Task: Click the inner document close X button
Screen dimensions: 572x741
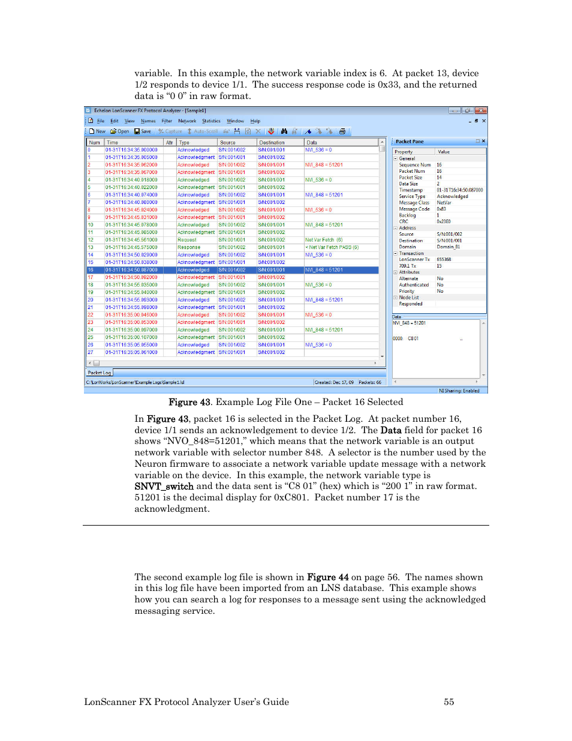Action: coord(484,121)
